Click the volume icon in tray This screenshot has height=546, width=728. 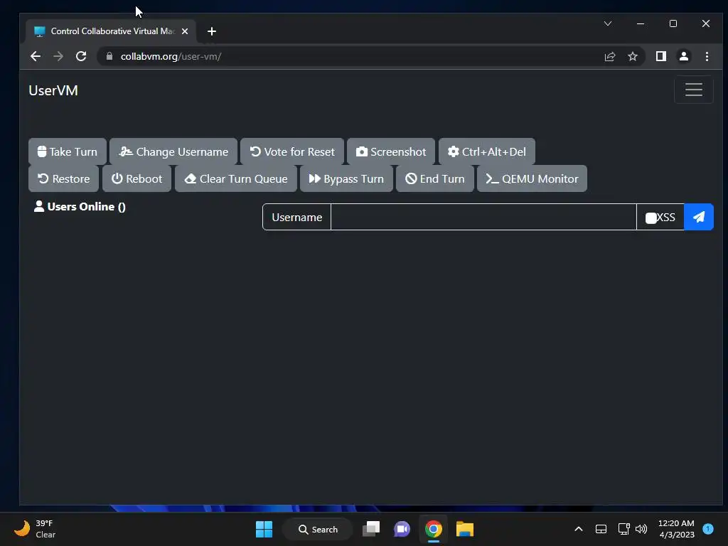pyautogui.click(x=641, y=529)
